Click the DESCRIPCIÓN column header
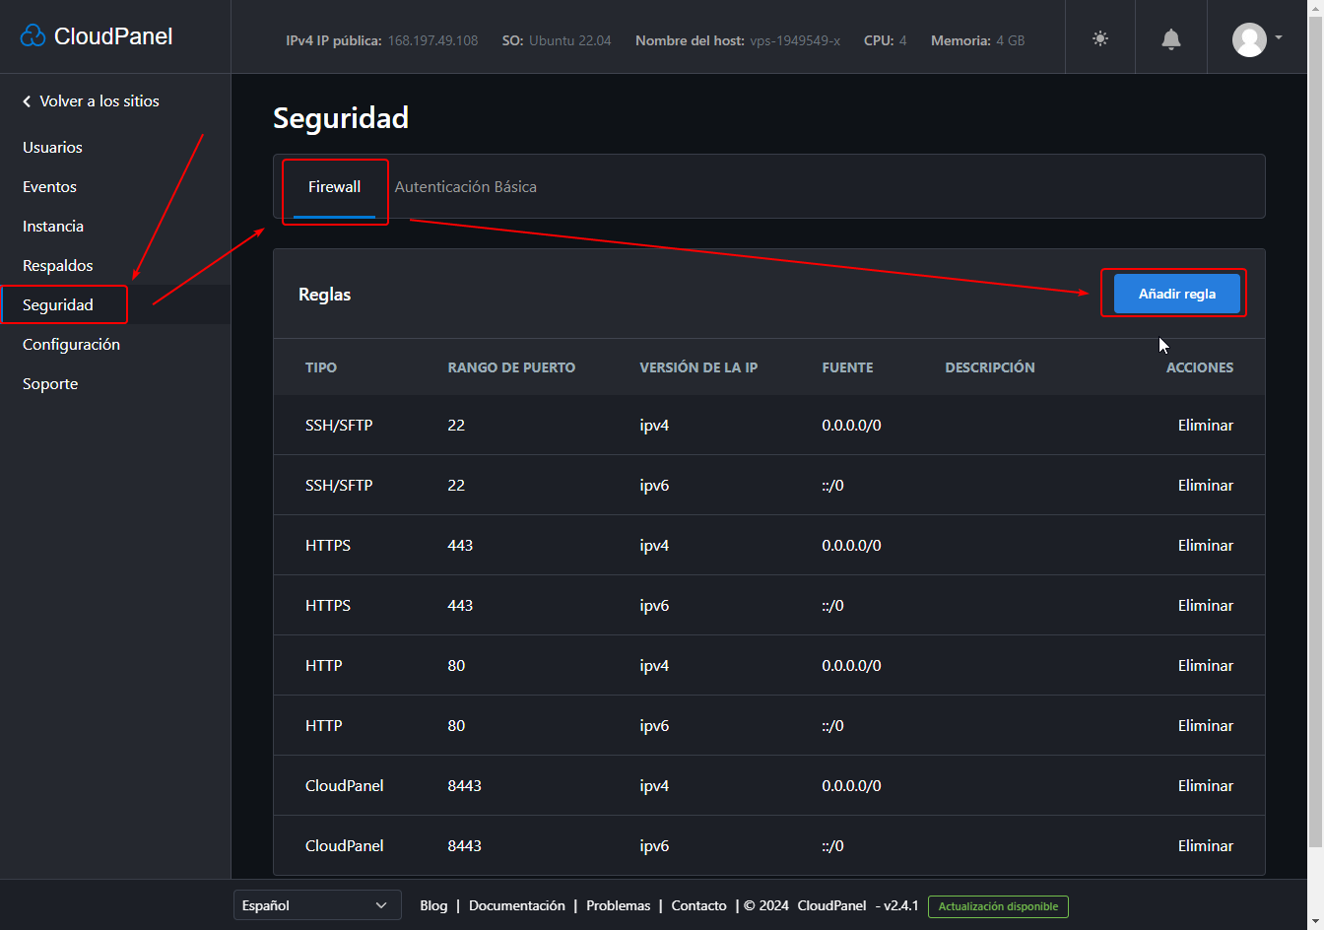The width and height of the screenshot is (1324, 930). 990,367
